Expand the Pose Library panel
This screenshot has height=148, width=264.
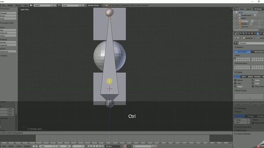[240, 109]
